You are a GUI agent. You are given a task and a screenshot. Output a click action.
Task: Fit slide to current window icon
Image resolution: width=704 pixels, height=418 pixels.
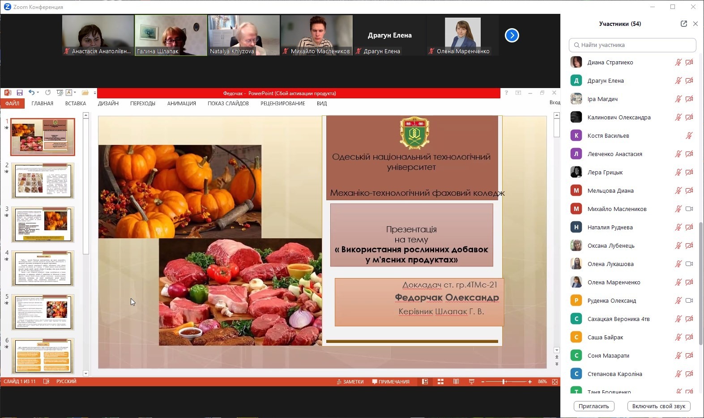point(555,382)
